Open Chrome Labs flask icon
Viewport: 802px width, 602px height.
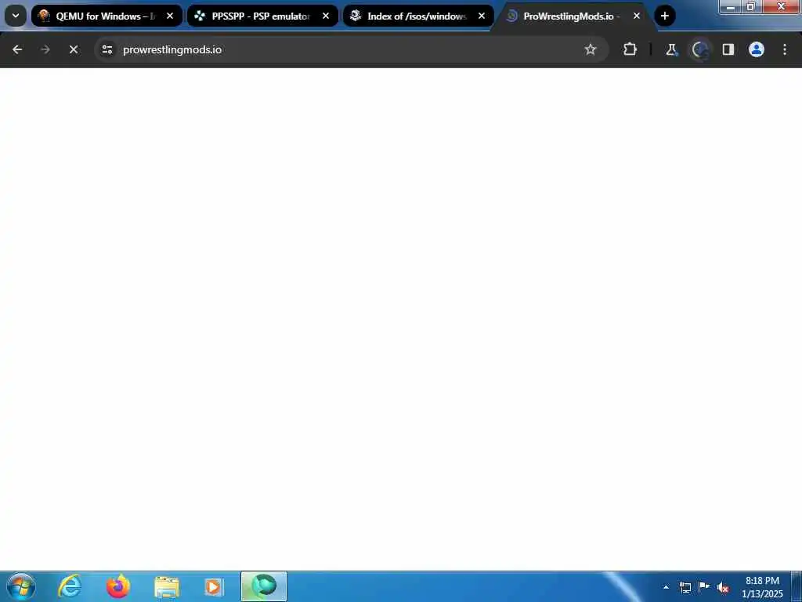click(671, 49)
